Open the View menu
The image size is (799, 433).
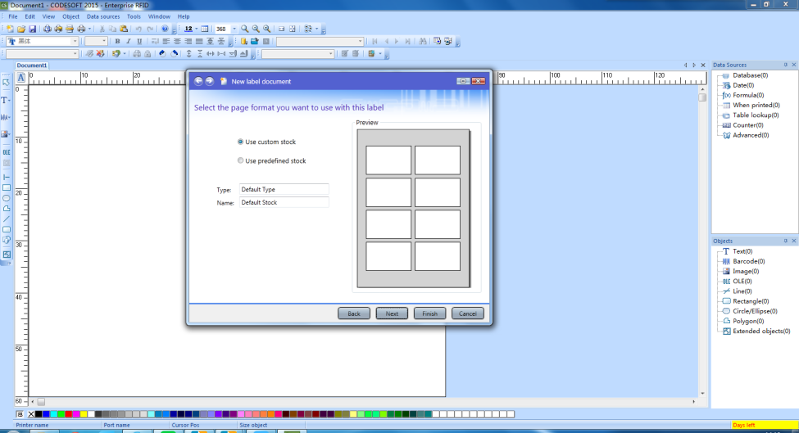(48, 17)
